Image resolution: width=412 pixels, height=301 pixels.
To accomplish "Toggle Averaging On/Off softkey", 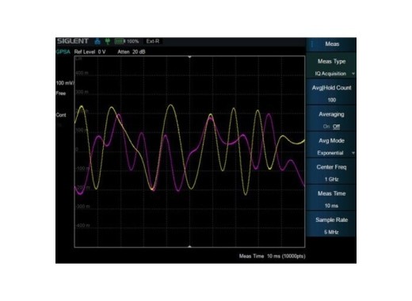I will (332, 118).
